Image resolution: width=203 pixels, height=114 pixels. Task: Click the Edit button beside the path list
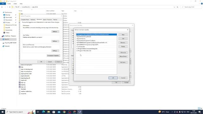pos(123,39)
